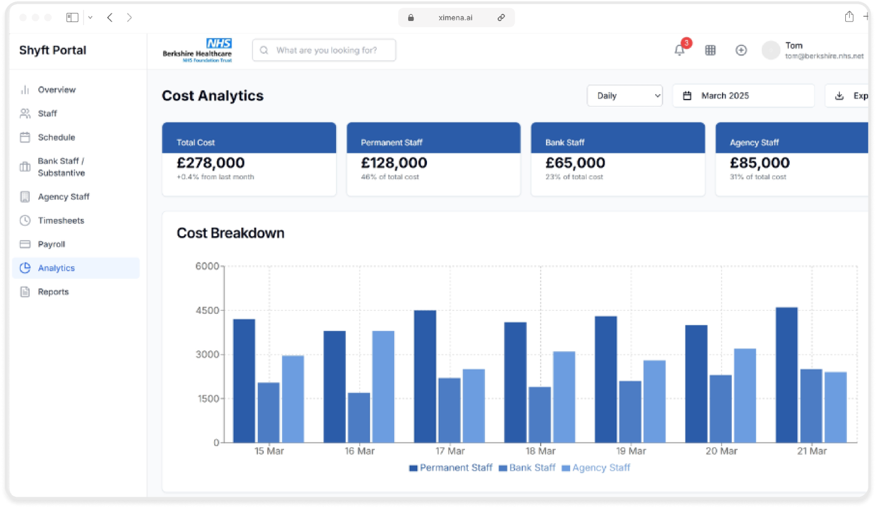
Task: Click the Shyft Portal title
Action: (x=53, y=50)
